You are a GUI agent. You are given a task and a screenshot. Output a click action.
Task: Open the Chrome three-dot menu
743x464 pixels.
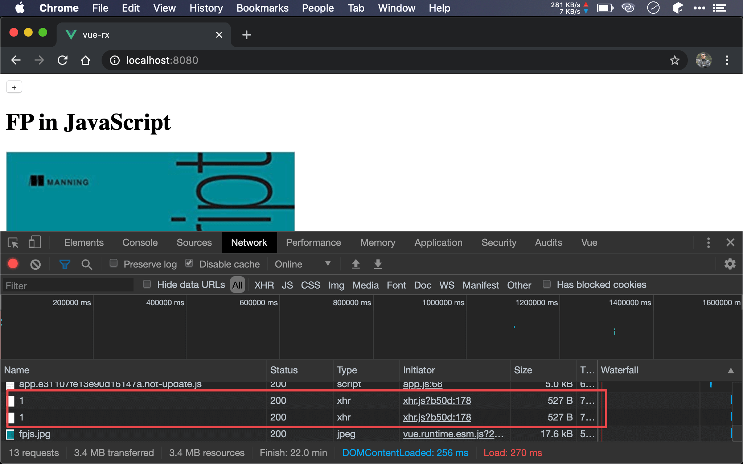point(727,60)
